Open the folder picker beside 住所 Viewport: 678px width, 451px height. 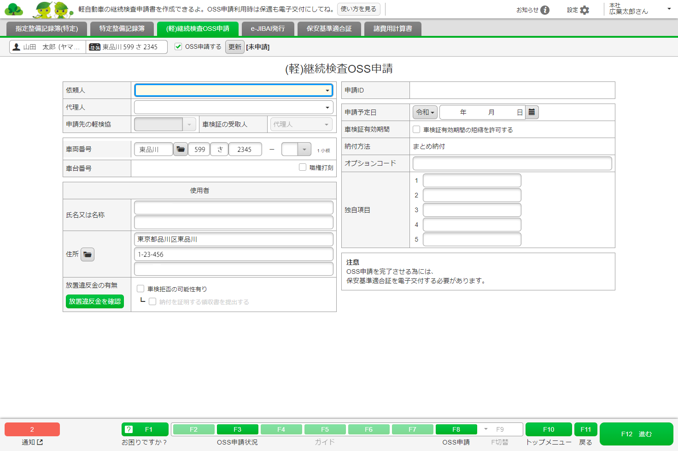(88, 254)
